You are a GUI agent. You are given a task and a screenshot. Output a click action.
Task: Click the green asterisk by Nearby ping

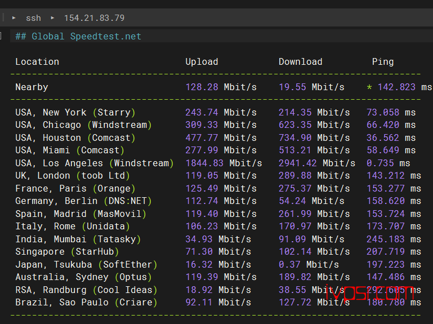click(x=369, y=87)
